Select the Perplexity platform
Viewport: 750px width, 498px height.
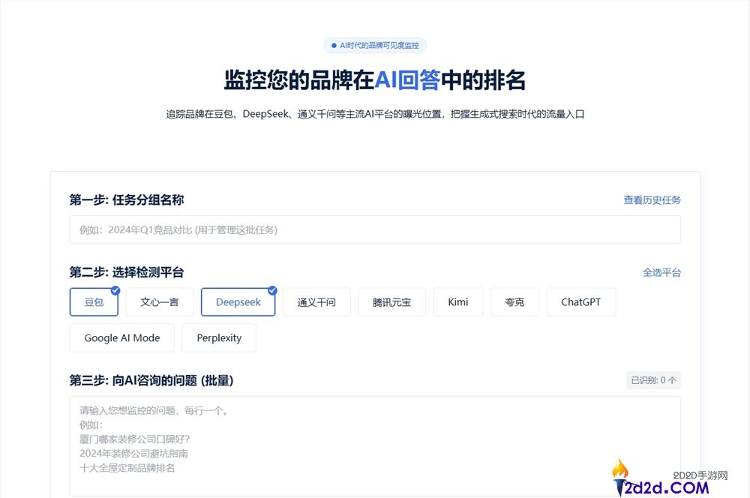(219, 337)
